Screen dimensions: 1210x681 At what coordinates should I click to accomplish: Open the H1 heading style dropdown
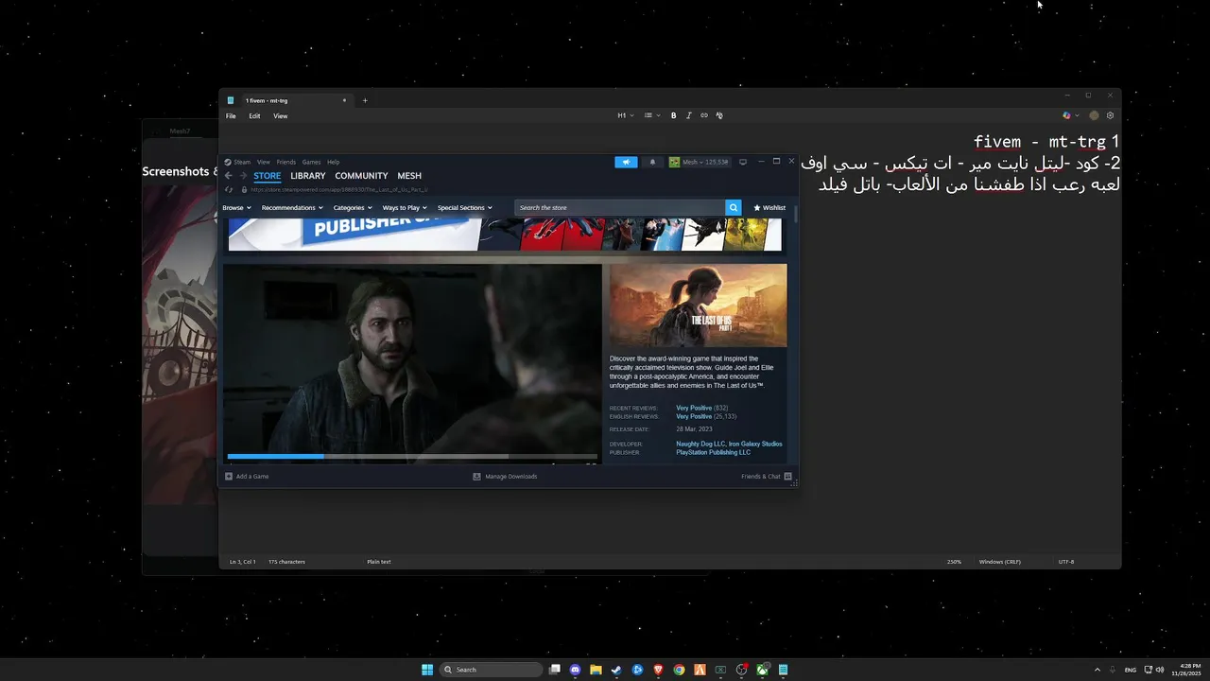coord(626,115)
